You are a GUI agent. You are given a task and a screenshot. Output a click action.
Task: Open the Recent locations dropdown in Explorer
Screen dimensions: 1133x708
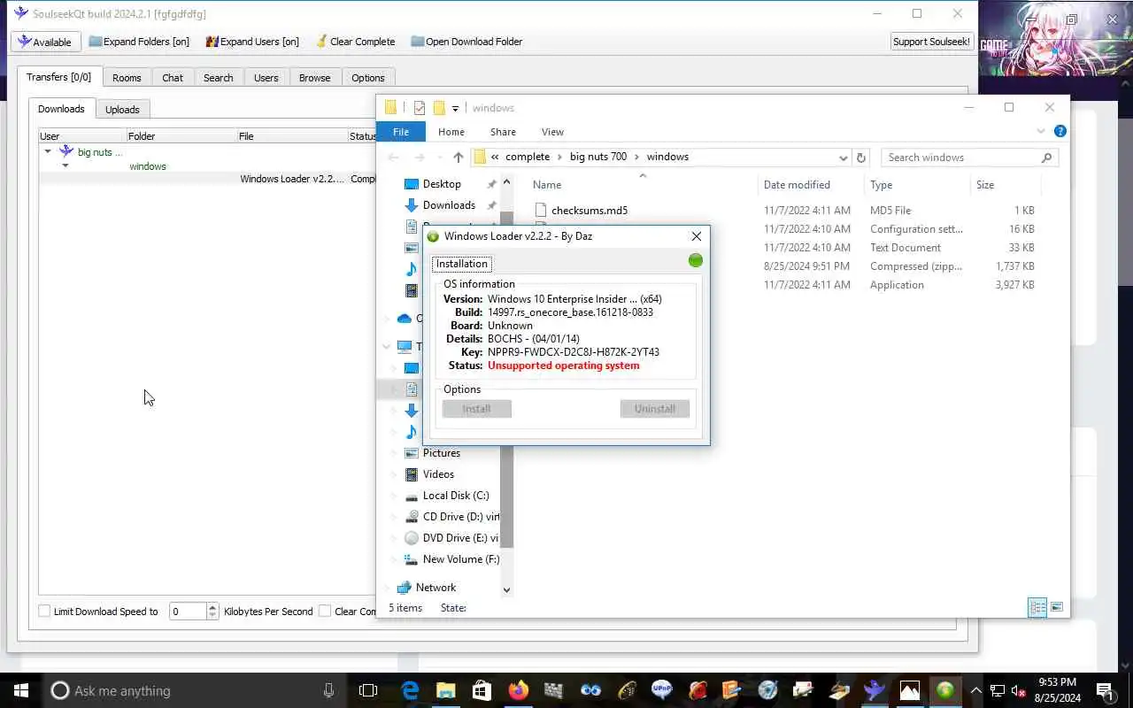tap(439, 158)
